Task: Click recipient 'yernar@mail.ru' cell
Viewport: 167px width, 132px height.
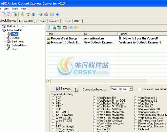Action: tap(94, 38)
